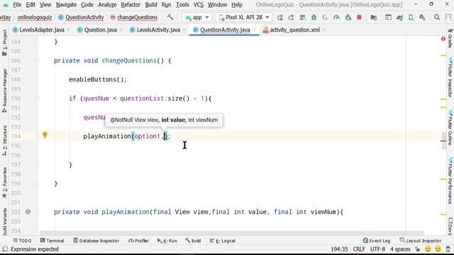This screenshot has width=454, height=255.
Task: Open Project Structure folder icon
Action: (x=374, y=18)
